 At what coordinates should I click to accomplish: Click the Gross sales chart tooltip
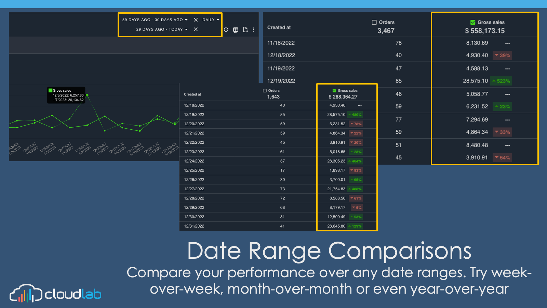click(66, 95)
